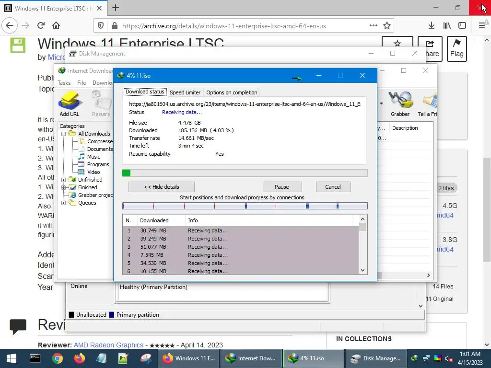This screenshot has width=491, height=368.
Task: Select the Windows 11 Enterprise LTSC browser tab
Action: [x=54, y=8]
